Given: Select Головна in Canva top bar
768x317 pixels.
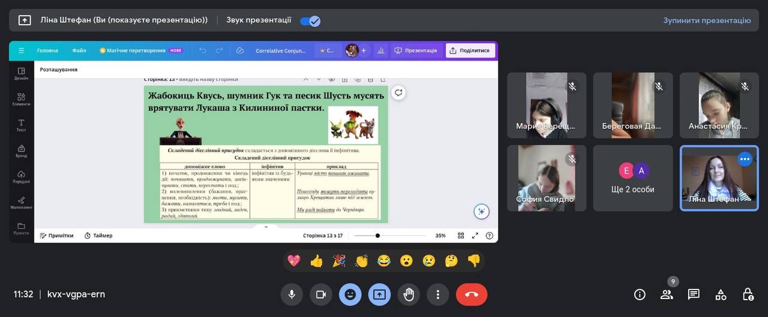Looking at the screenshot, I should point(47,50).
